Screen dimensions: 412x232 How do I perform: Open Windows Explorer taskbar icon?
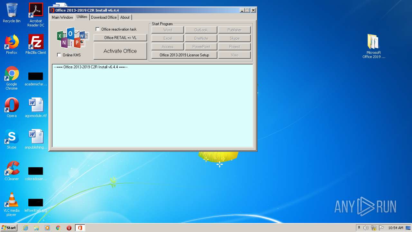pyautogui.click(x=36, y=228)
